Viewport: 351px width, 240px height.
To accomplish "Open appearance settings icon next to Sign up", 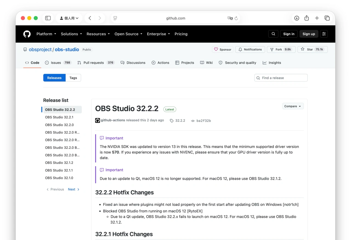I will click(324, 34).
